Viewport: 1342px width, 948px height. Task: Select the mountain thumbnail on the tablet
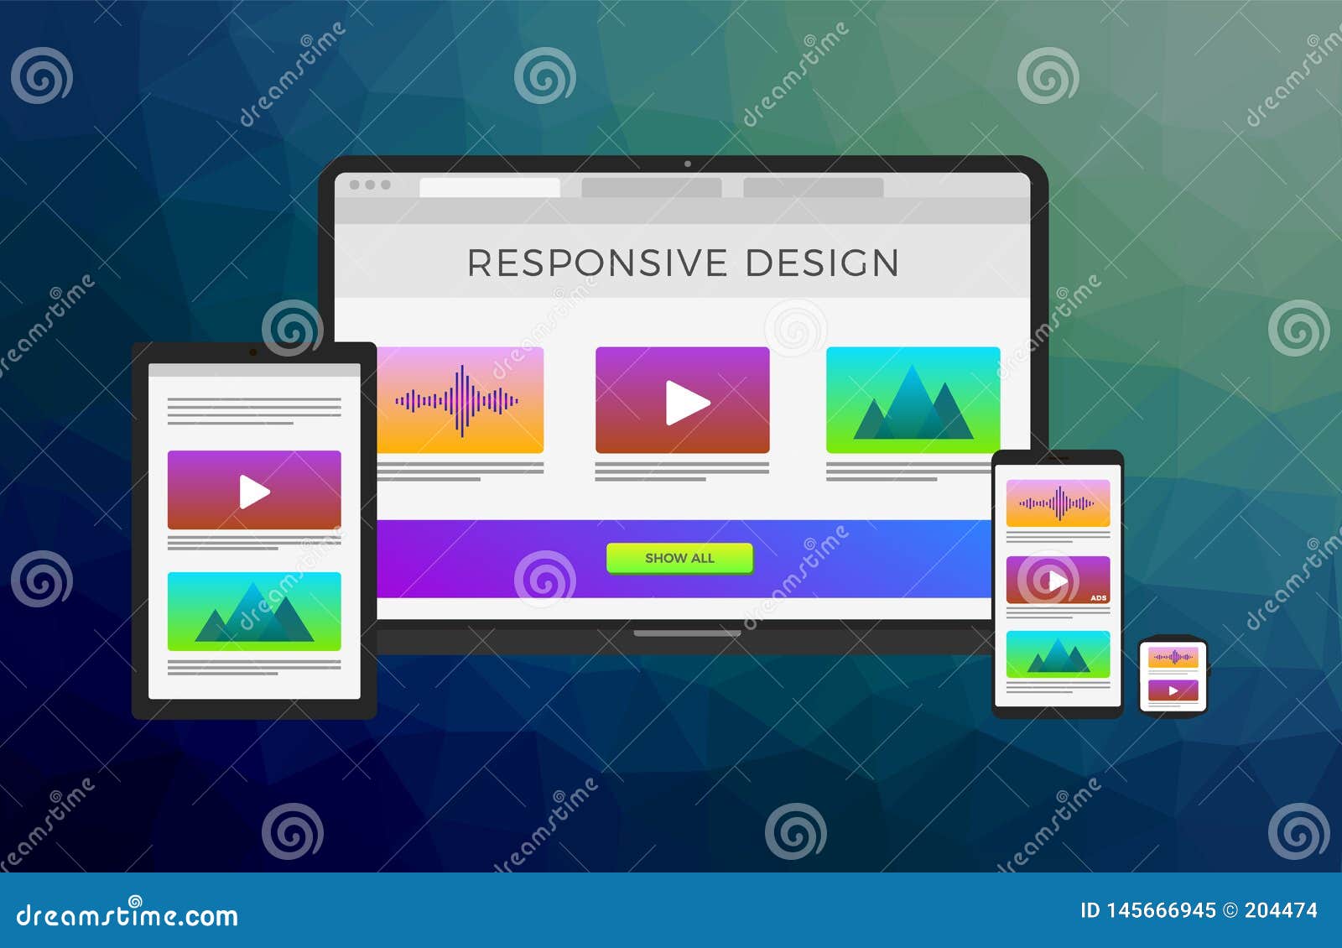[x=254, y=610]
